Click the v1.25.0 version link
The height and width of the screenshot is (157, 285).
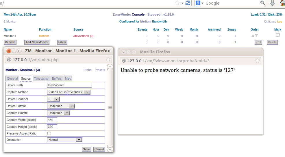pos(169,14)
